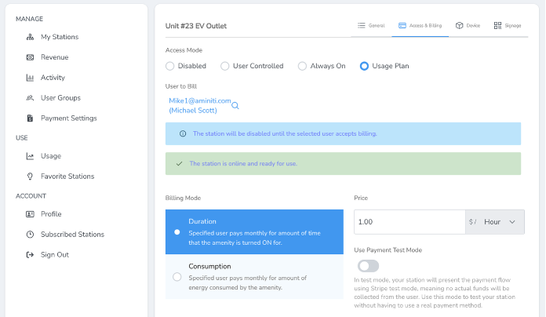Switch to the Signage tab
This screenshot has width=546, height=317.
click(x=508, y=26)
